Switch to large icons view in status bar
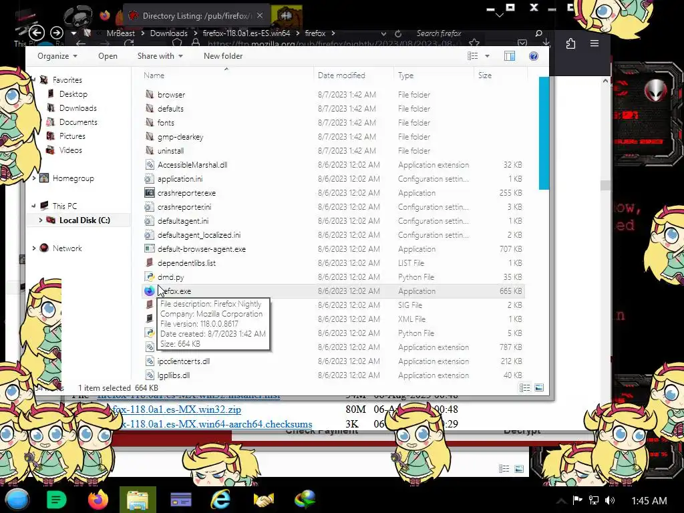Image resolution: width=684 pixels, height=513 pixels. (x=539, y=388)
